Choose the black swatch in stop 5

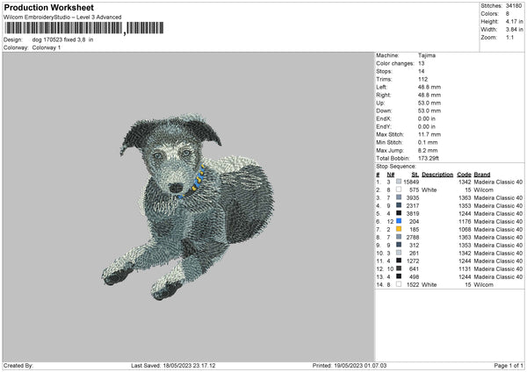click(x=399, y=213)
